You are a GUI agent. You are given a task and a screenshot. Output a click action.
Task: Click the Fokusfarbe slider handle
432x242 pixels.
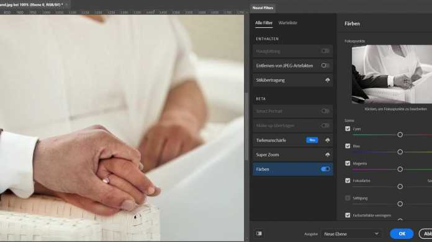(x=400, y=186)
